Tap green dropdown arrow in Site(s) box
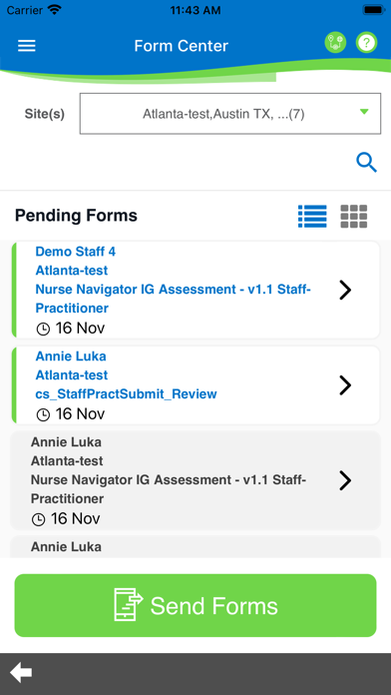Screen dimensions: 391x695 pos(364,112)
